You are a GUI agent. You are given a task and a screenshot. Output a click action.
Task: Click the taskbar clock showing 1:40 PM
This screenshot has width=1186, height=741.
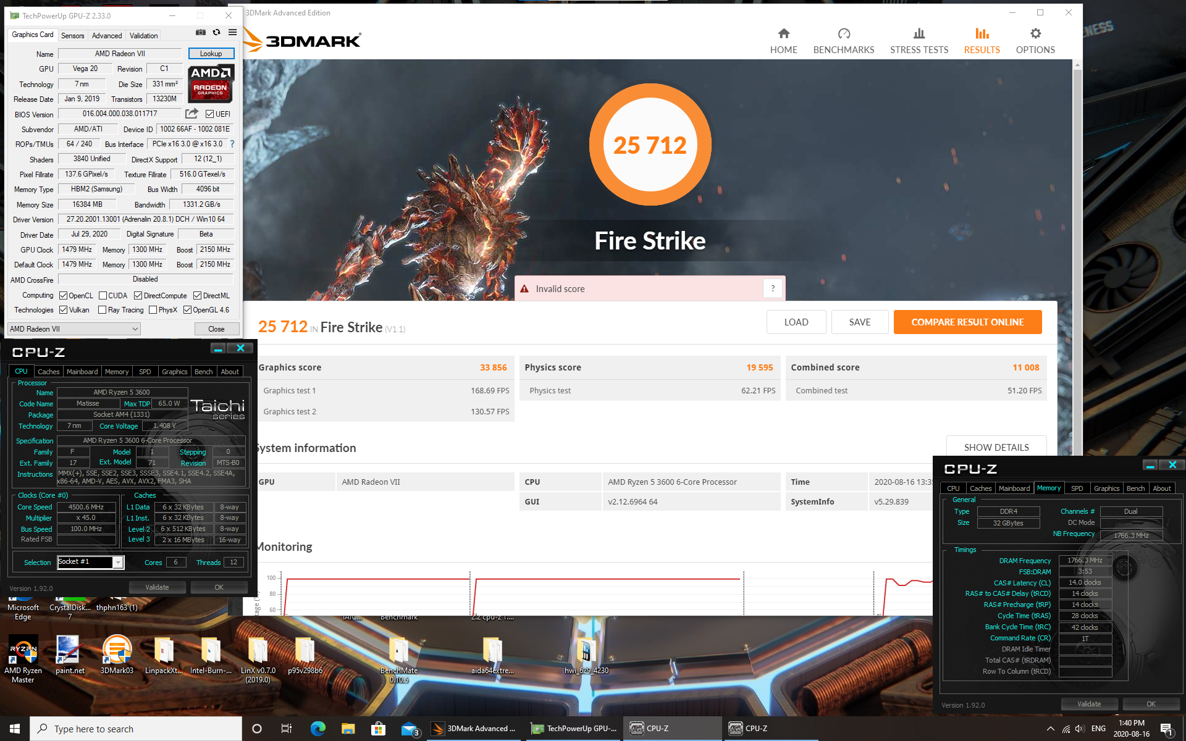click(1131, 729)
